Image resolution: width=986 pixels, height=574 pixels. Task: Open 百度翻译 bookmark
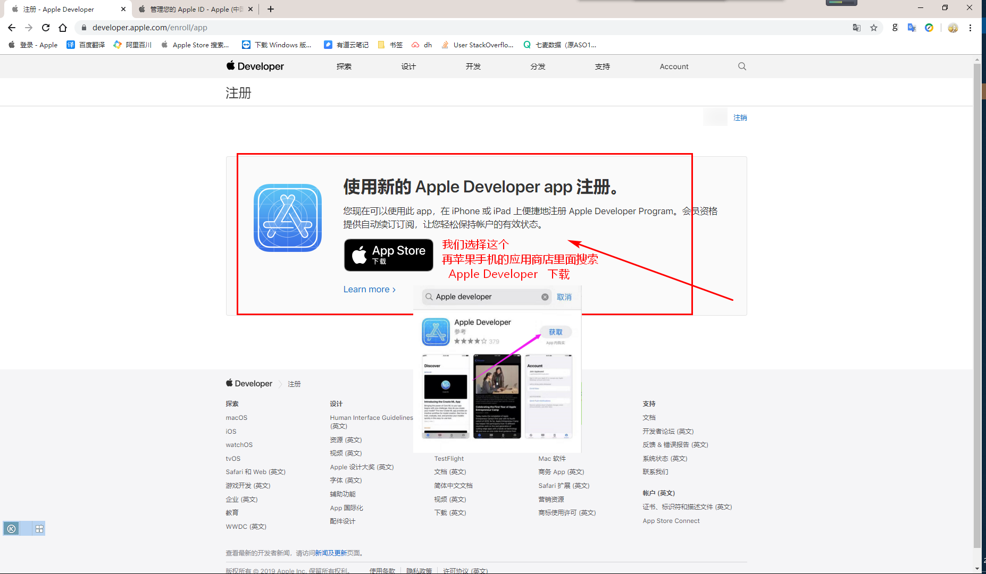point(86,45)
